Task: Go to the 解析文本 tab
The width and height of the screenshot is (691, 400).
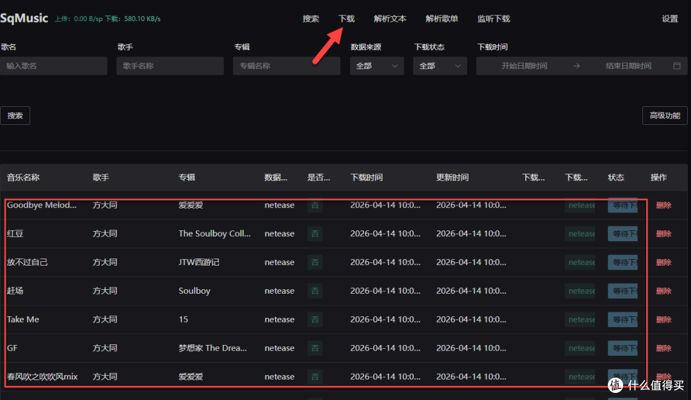Action: coord(390,19)
